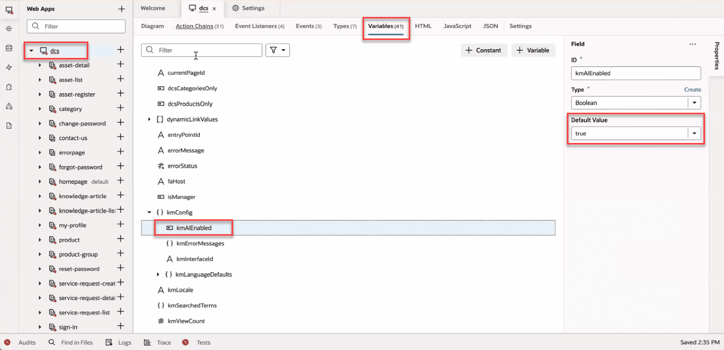Open the Default Value dropdown set to true
This screenshot has height=350, width=724.
pyautogui.click(x=694, y=133)
